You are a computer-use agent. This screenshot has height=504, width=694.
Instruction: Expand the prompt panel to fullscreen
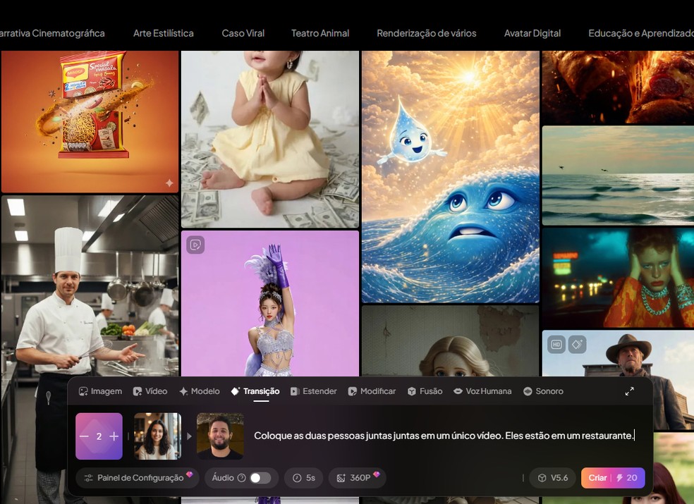[629, 391]
